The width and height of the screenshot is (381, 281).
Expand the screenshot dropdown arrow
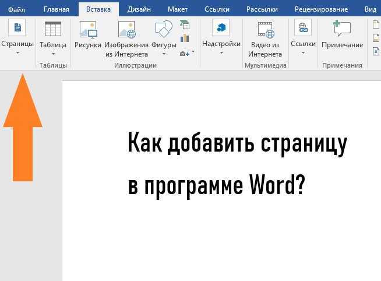pos(193,51)
